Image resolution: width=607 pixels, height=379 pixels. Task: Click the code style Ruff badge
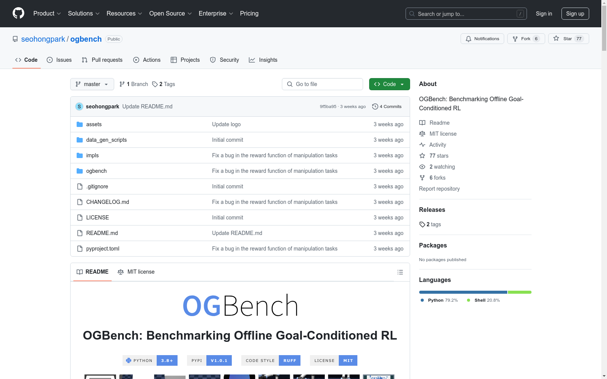tap(271, 360)
